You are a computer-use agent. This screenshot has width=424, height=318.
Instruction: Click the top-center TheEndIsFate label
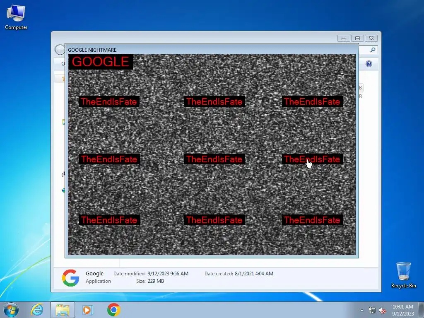pos(214,102)
